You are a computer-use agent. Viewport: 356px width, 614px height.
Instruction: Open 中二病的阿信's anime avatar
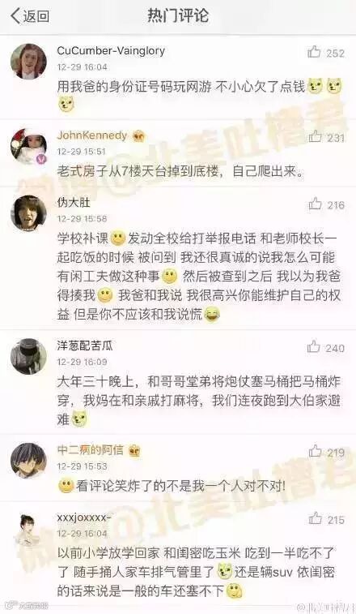28,461
